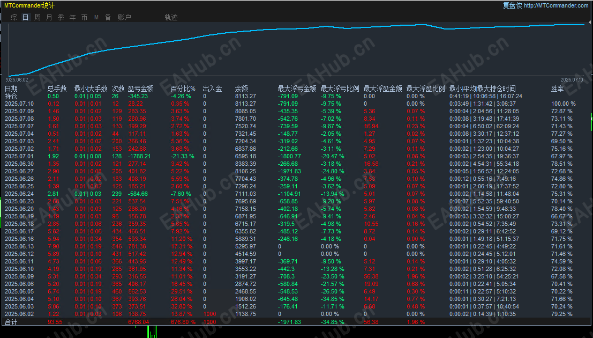This screenshot has width=593, height=338.
Task: Open the http://MTCommander.com link
Action: click(x=556, y=5)
